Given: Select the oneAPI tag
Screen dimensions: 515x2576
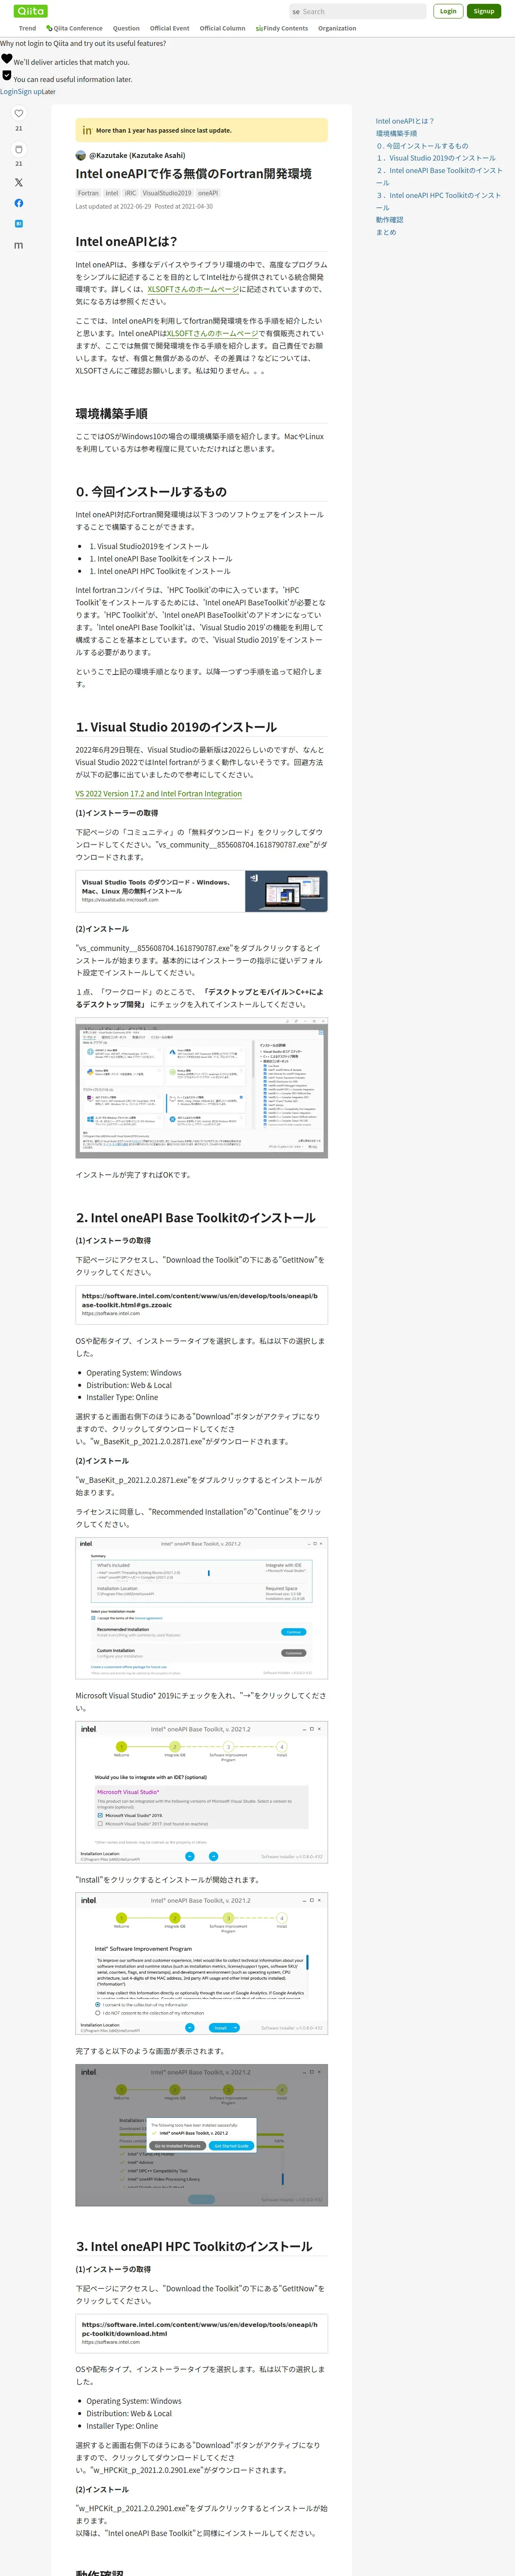Looking at the screenshot, I should coord(208,193).
